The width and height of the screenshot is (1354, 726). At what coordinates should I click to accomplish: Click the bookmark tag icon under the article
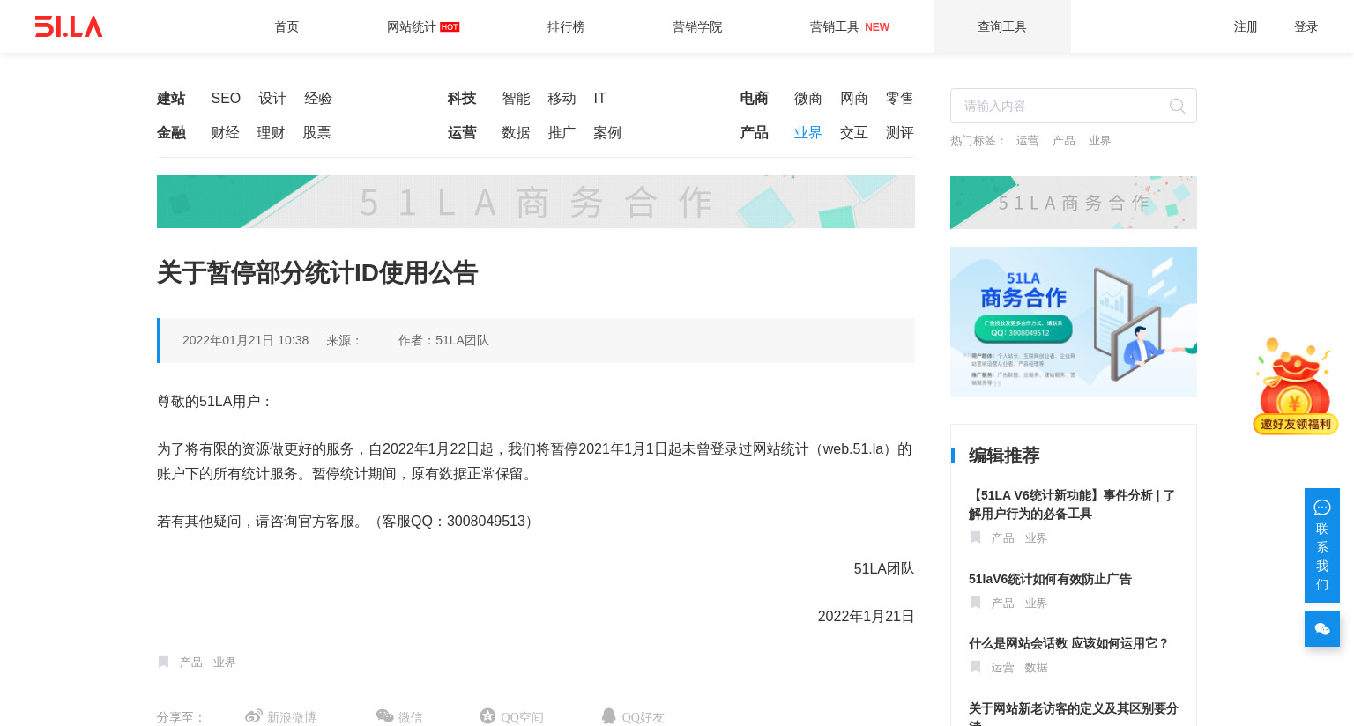coord(163,662)
